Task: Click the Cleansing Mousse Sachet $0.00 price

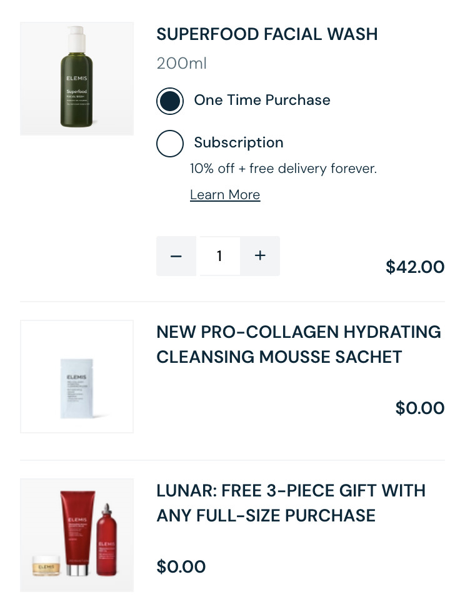Action: point(420,408)
